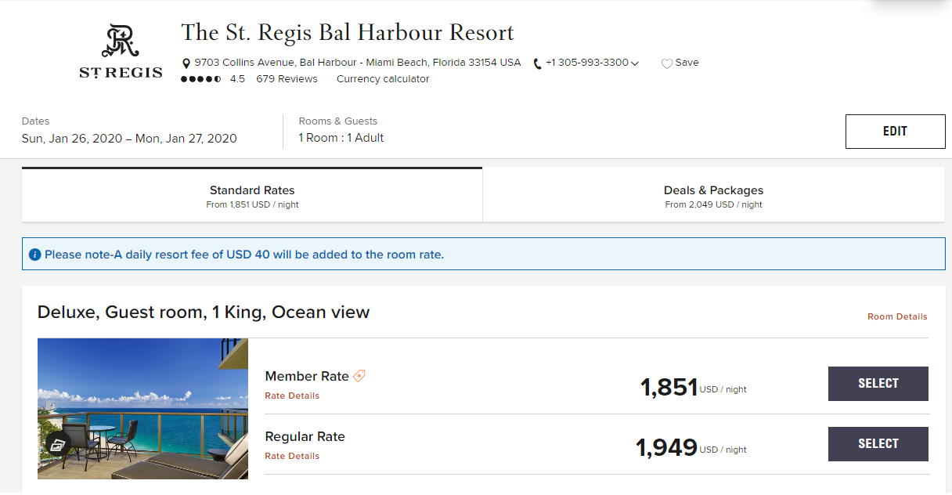Open Rate Details under Regular Rate
This screenshot has height=495, width=952.
pos(292,457)
